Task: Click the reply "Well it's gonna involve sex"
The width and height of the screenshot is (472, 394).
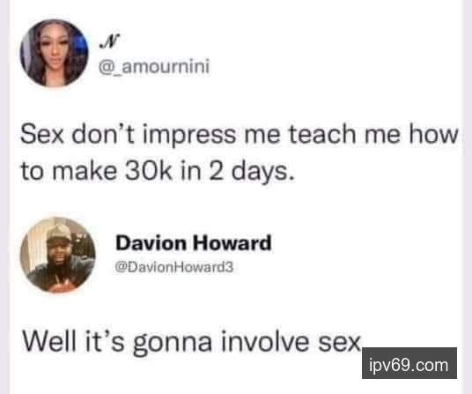Action: coord(192,343)
